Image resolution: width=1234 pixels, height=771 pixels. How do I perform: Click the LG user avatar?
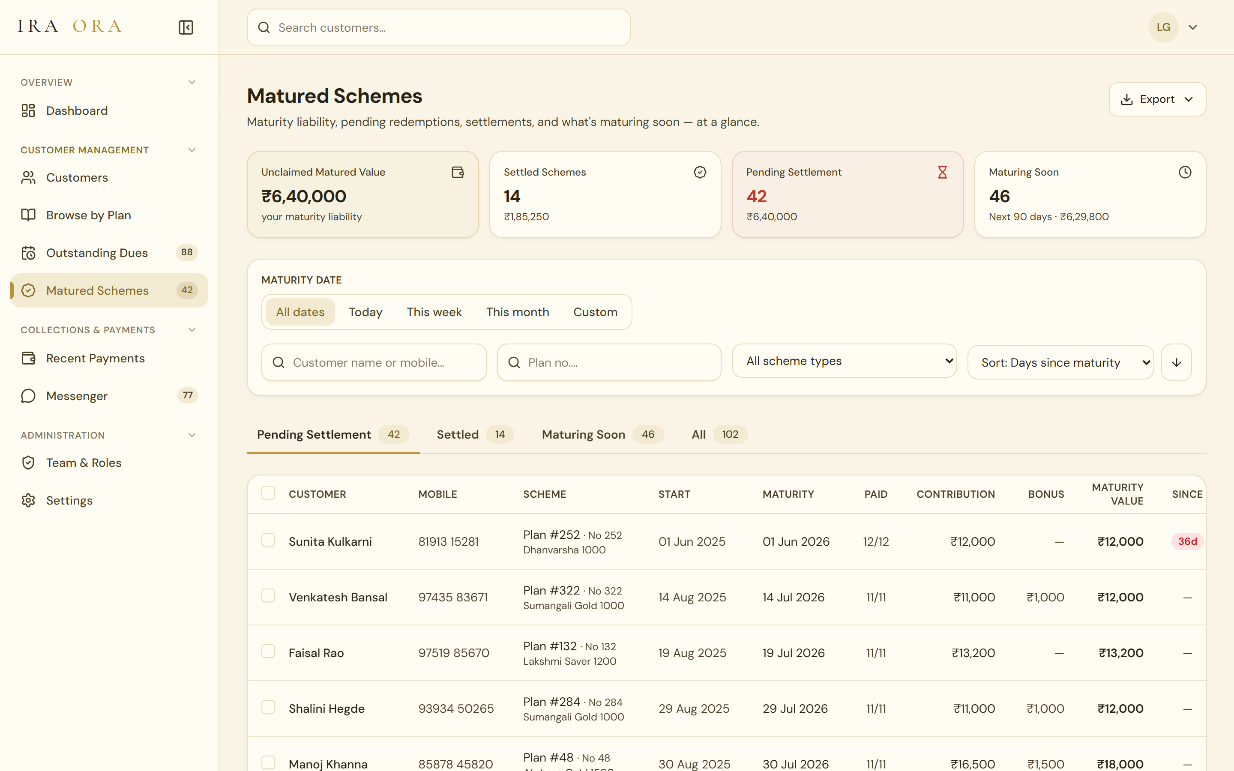pos(1163,27)
